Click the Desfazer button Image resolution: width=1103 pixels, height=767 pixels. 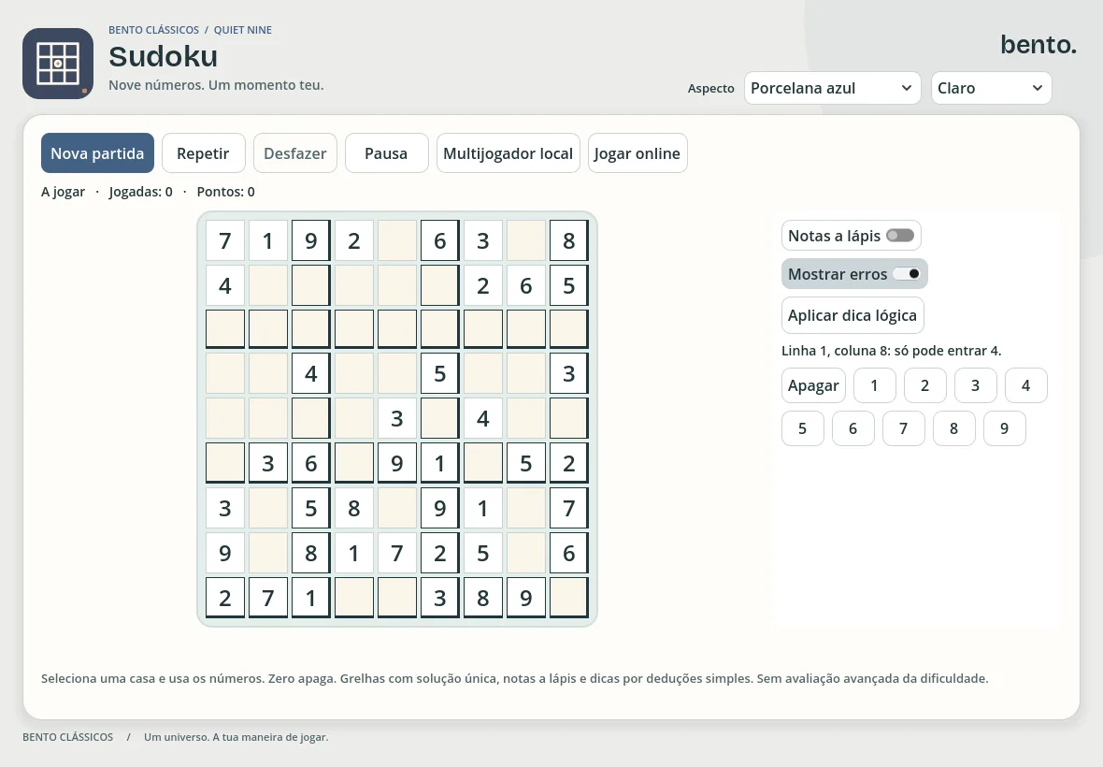point(294,152)
